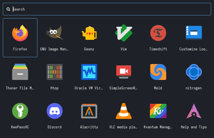Open GNU Image Manipulation Program icon

click(x=54, y=33)
